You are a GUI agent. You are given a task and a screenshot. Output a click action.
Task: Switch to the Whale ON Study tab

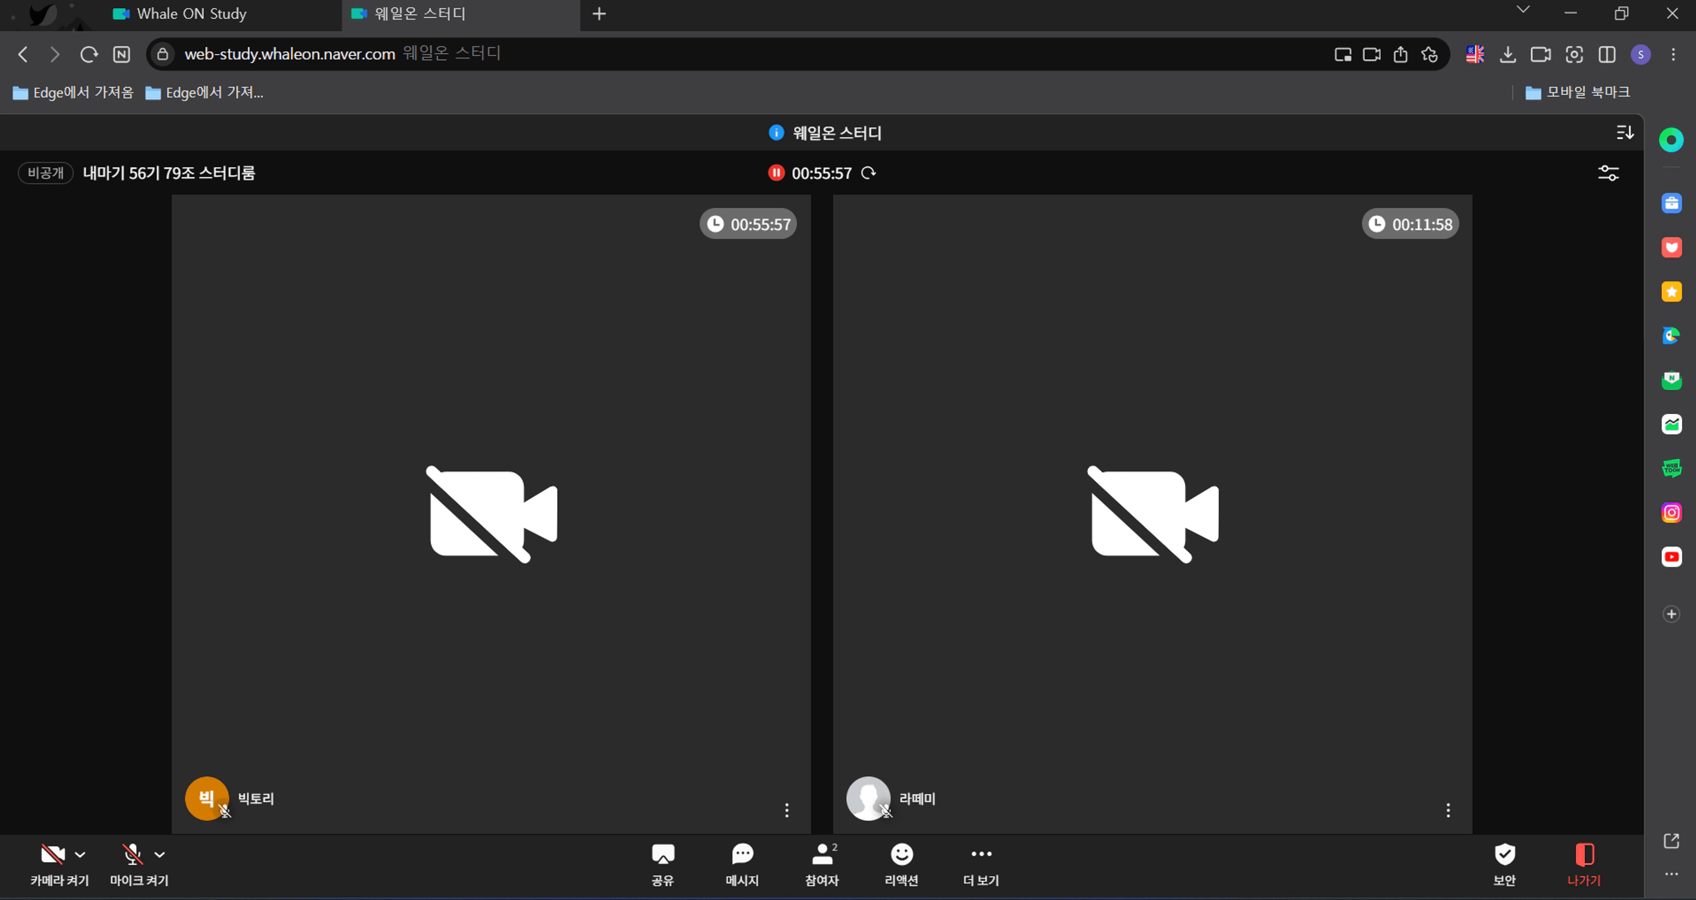click(191, 14)
